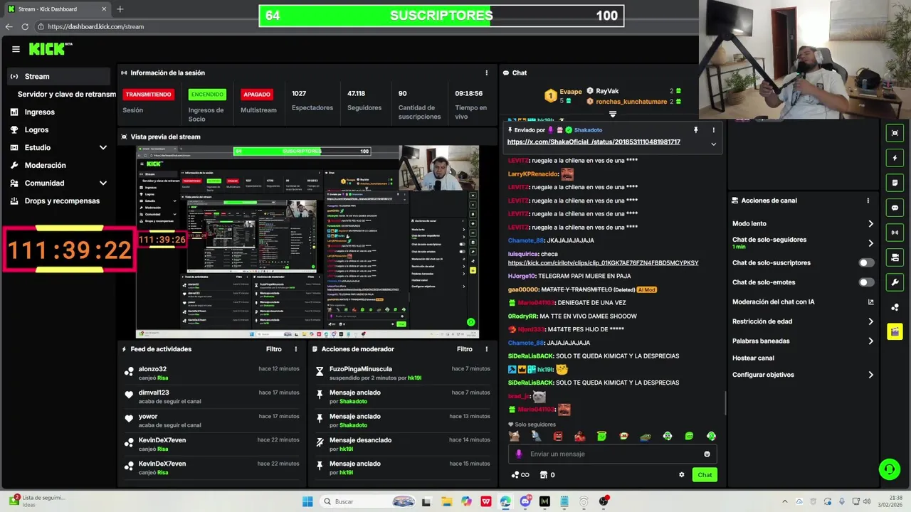Open the hamburger menu next to Kick logo
The image size is (911, 512).
click(x=16, y=49)
